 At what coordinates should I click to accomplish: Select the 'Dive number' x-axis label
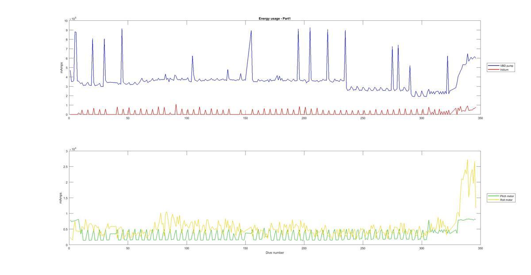pyautogui.click(x=275, y=253)
